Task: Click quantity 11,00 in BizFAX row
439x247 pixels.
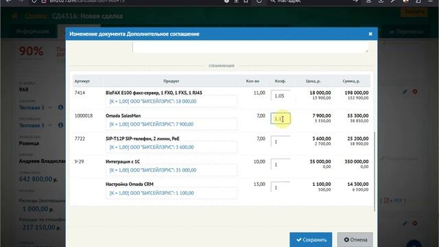Action: pos(259,93)
